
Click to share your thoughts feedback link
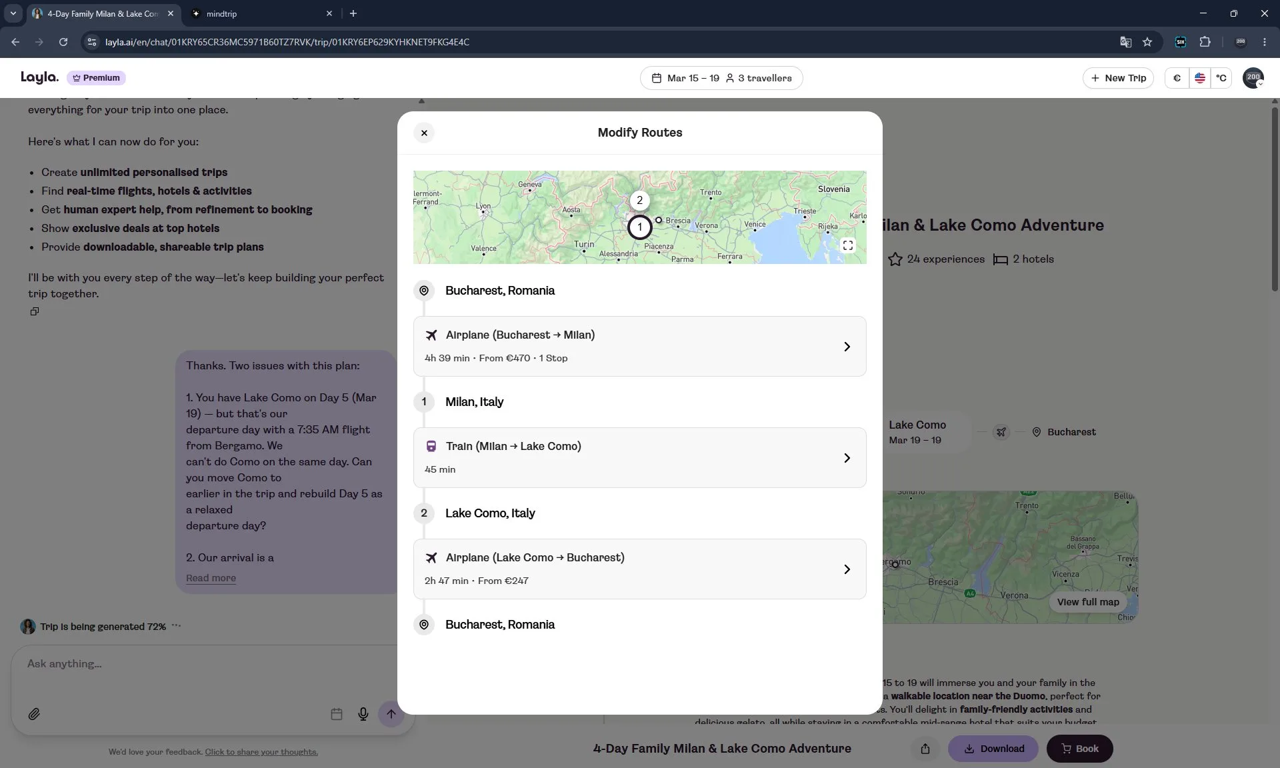261,752
